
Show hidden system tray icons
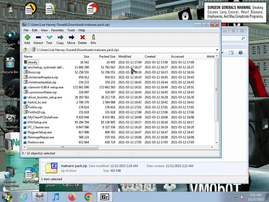[x=230, y=197]
